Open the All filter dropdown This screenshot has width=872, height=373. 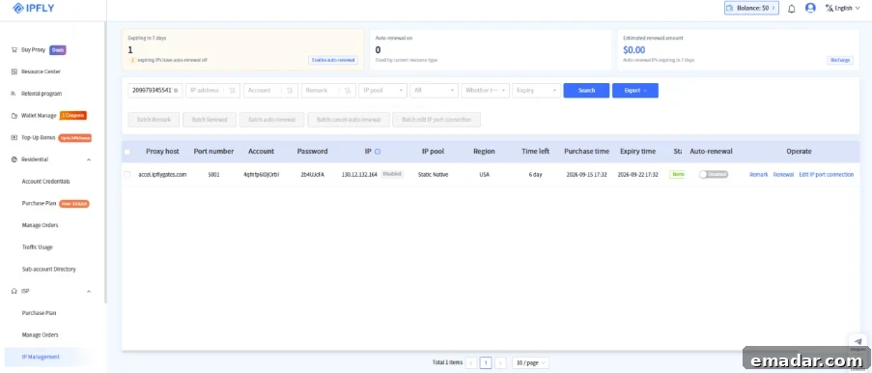pos(434,90)
